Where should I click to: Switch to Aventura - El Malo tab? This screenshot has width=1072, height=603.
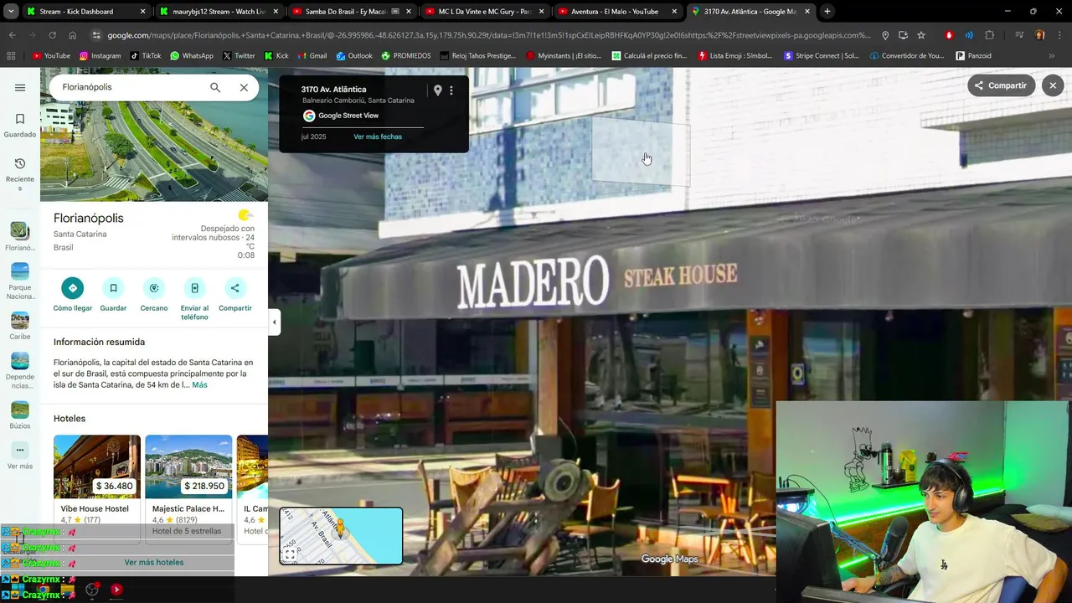click(617, 12)
